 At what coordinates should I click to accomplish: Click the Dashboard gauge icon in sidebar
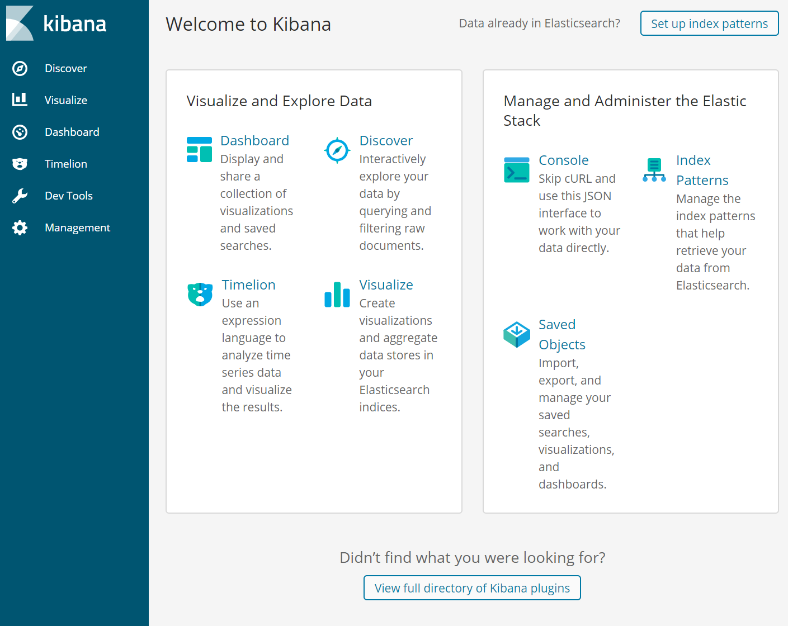pyautogui.click(x=20, y=132)
